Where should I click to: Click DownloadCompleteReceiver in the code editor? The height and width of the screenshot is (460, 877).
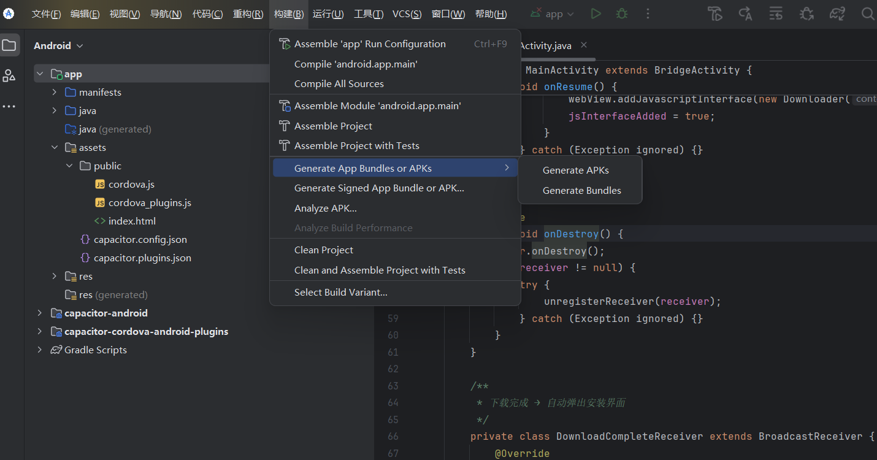pyautogui.click(x=629, y=436)
